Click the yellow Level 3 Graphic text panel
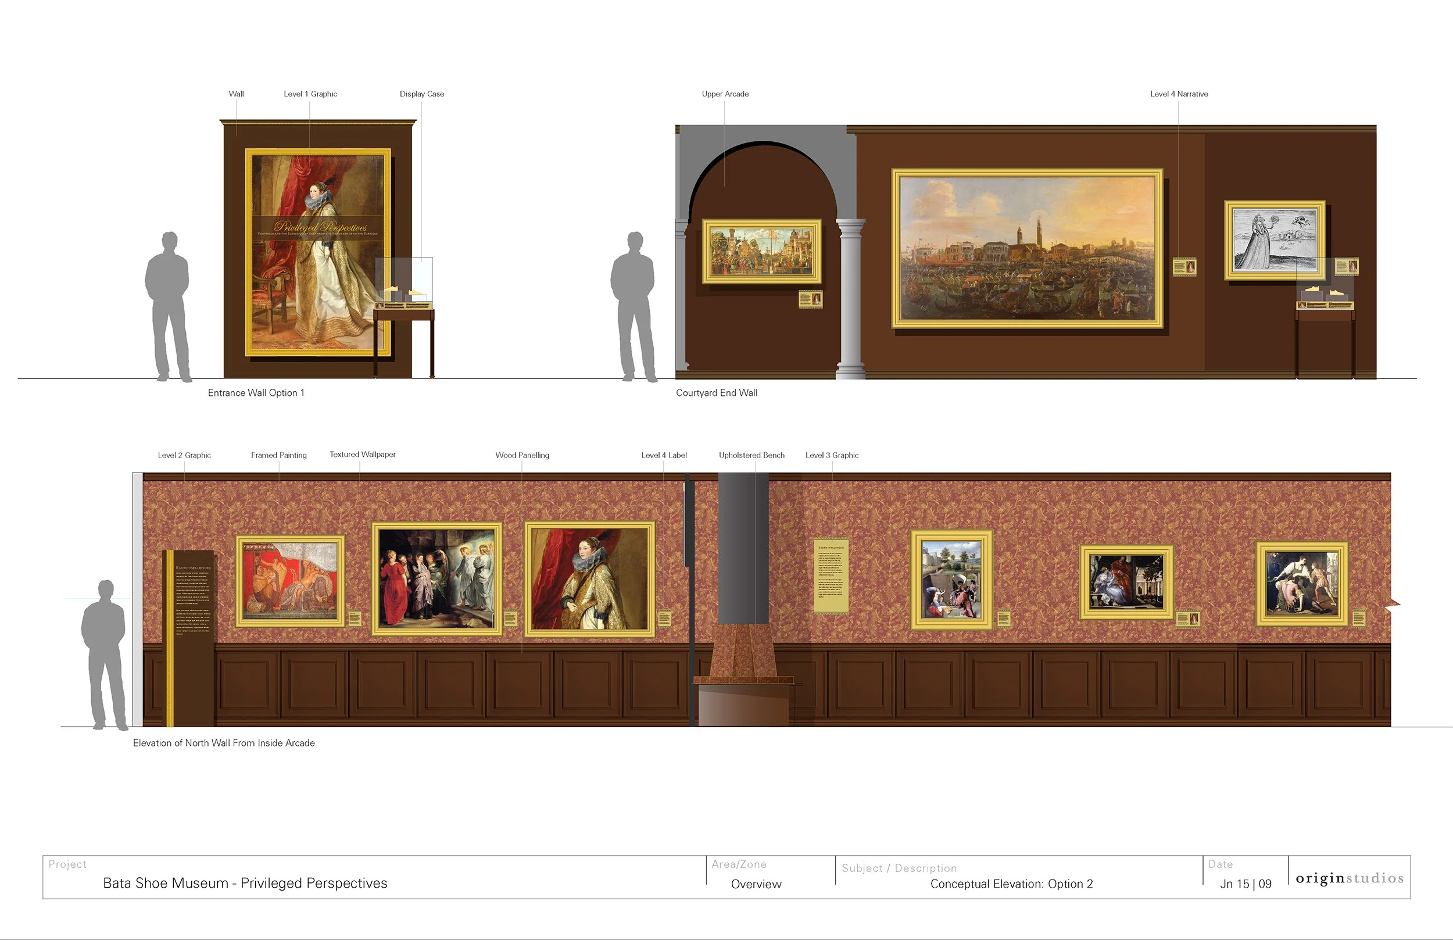The width and height of the screenshot is (1453, 940). pos(831,574)
